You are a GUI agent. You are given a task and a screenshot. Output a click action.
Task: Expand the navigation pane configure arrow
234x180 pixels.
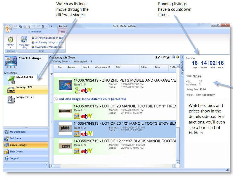coord(46,164)
